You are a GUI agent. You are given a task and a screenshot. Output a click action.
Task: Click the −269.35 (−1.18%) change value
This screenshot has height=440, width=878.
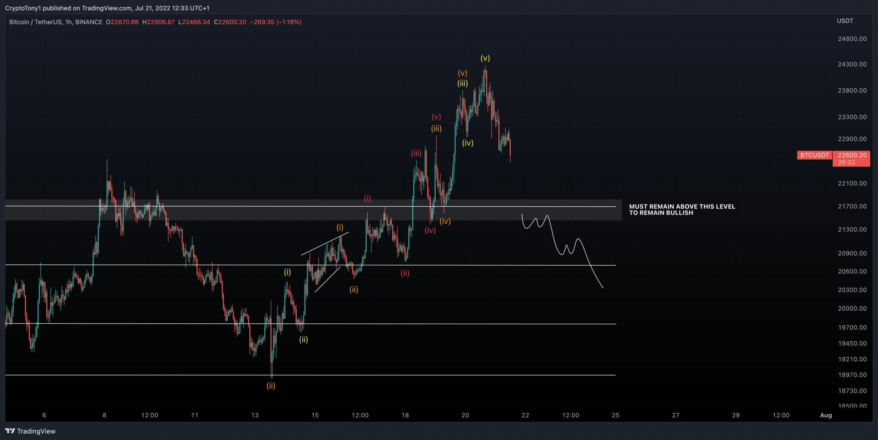[x=275, y=22]
